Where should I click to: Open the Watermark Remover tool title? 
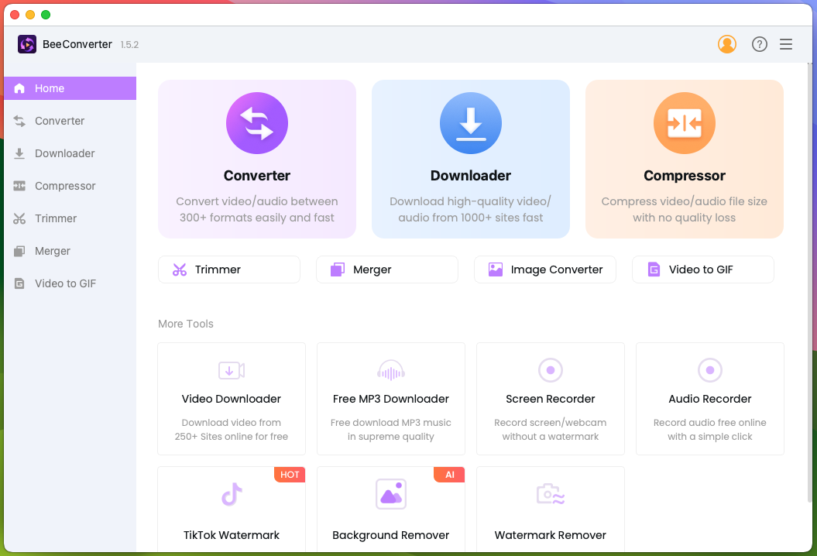[x=551, y=535]
